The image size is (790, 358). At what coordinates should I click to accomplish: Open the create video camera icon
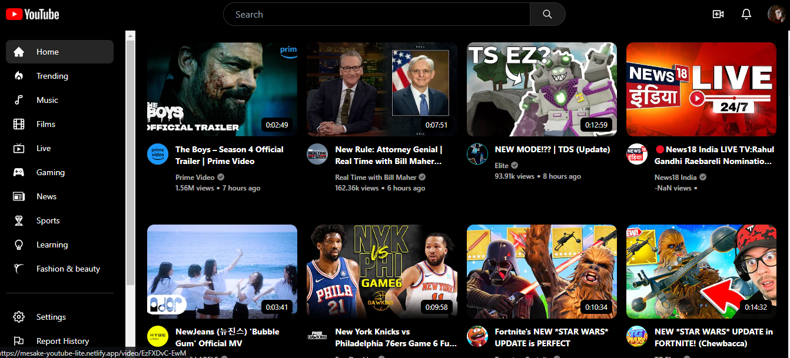[x=718, y=14]
